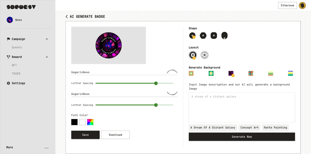Click the More ellipsis icon

pos(46,148)
